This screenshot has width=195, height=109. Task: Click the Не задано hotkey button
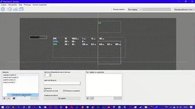(x=62, y=98)
